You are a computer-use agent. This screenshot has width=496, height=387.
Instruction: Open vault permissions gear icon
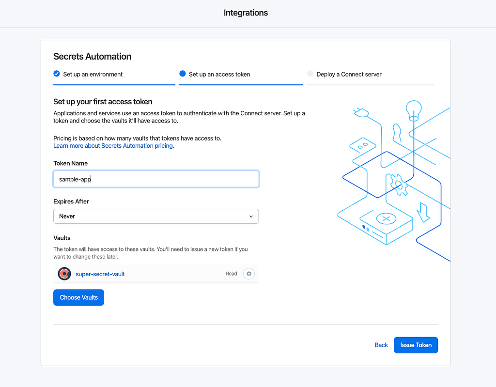tap(249, 274)
